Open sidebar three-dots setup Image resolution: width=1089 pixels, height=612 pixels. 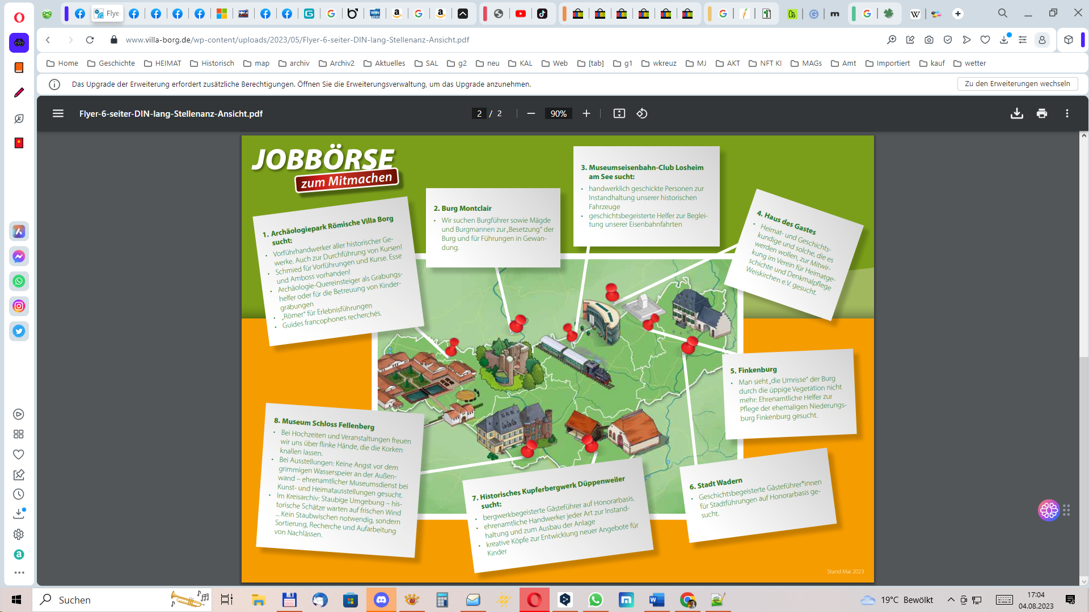pos(19,573)
